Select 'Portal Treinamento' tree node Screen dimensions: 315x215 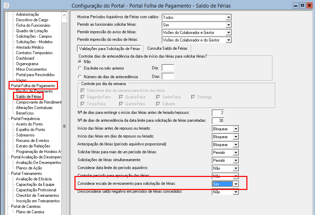[x=26, y=174]
